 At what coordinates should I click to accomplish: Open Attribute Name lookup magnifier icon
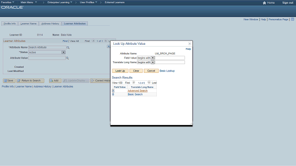coord(68,47)
